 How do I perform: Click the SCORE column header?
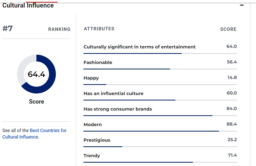[x=228, y=29]
